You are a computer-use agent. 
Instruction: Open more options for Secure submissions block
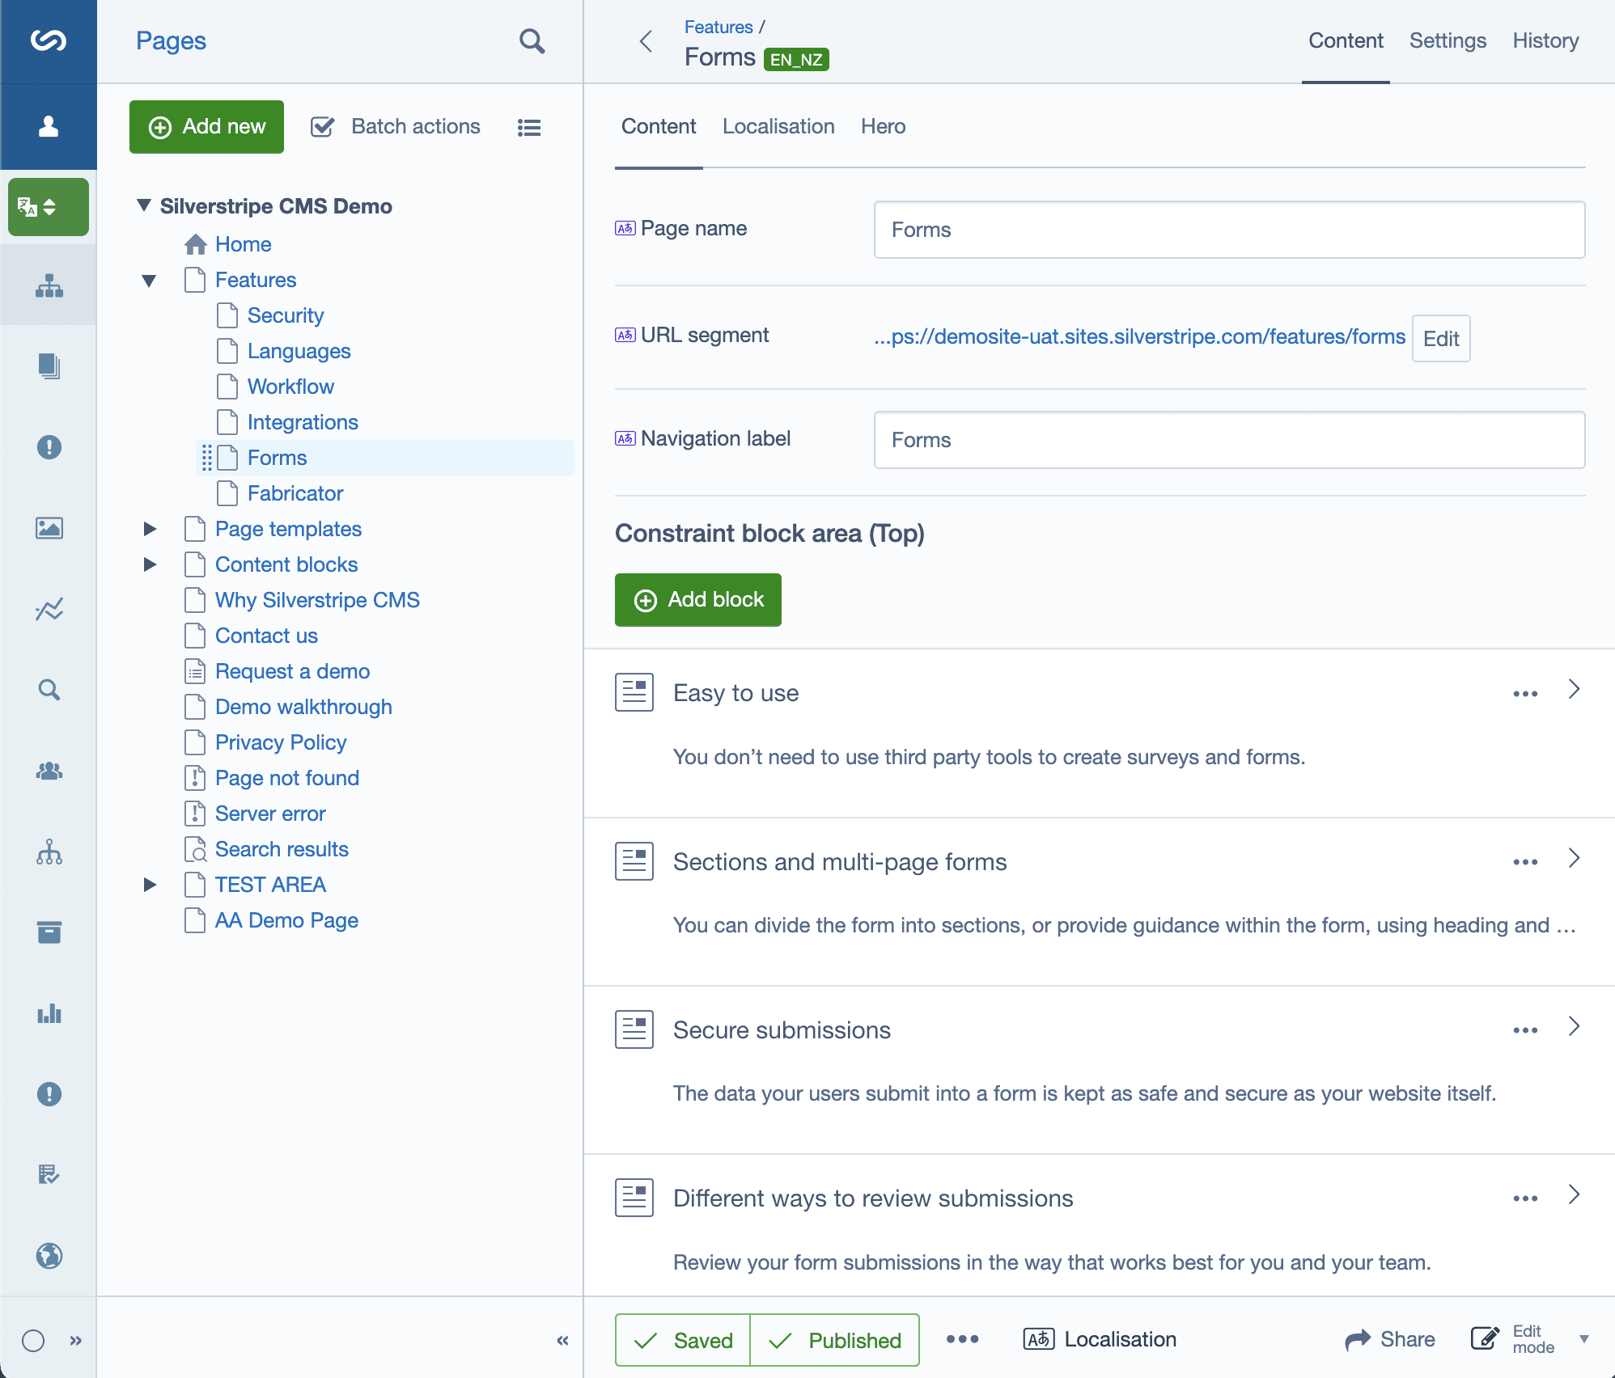(x=1525, y=1029)
